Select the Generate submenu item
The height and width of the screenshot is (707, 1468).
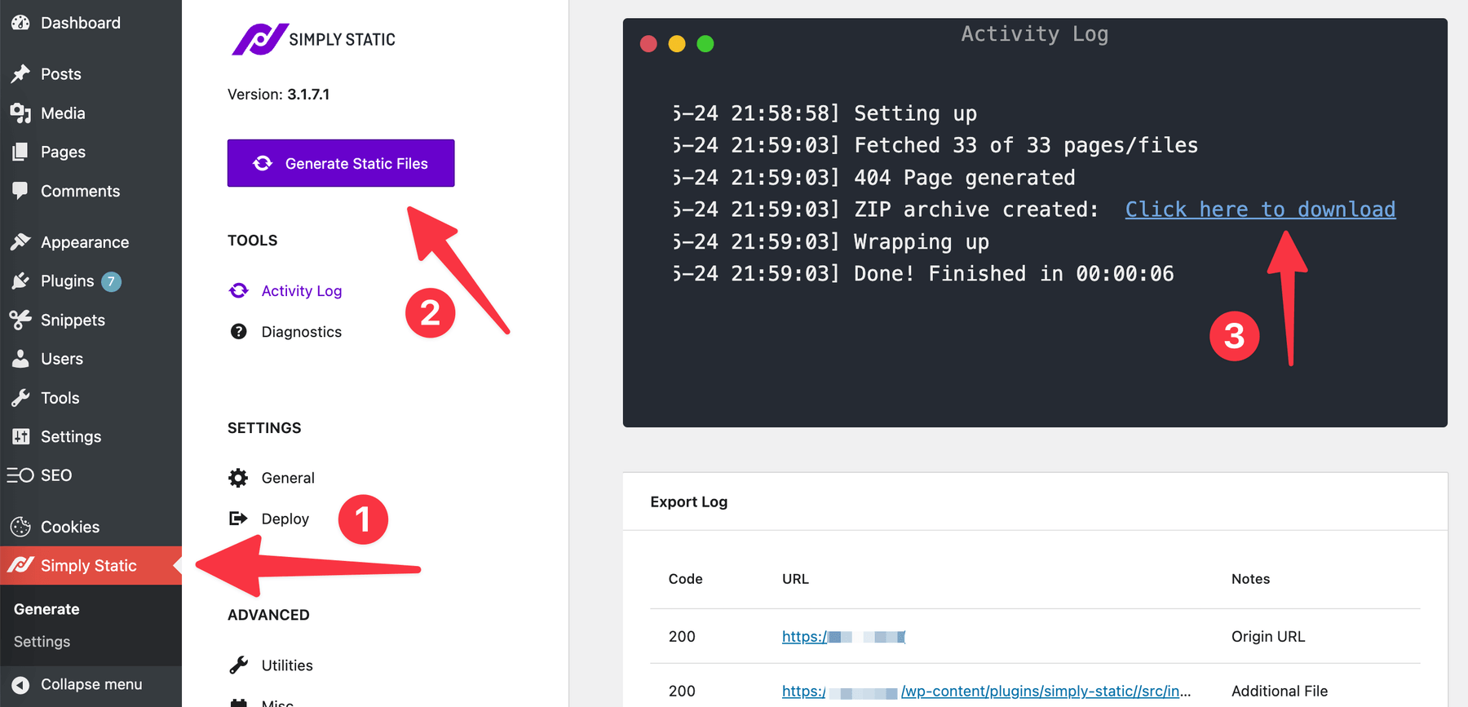click(x=46, y=609)
